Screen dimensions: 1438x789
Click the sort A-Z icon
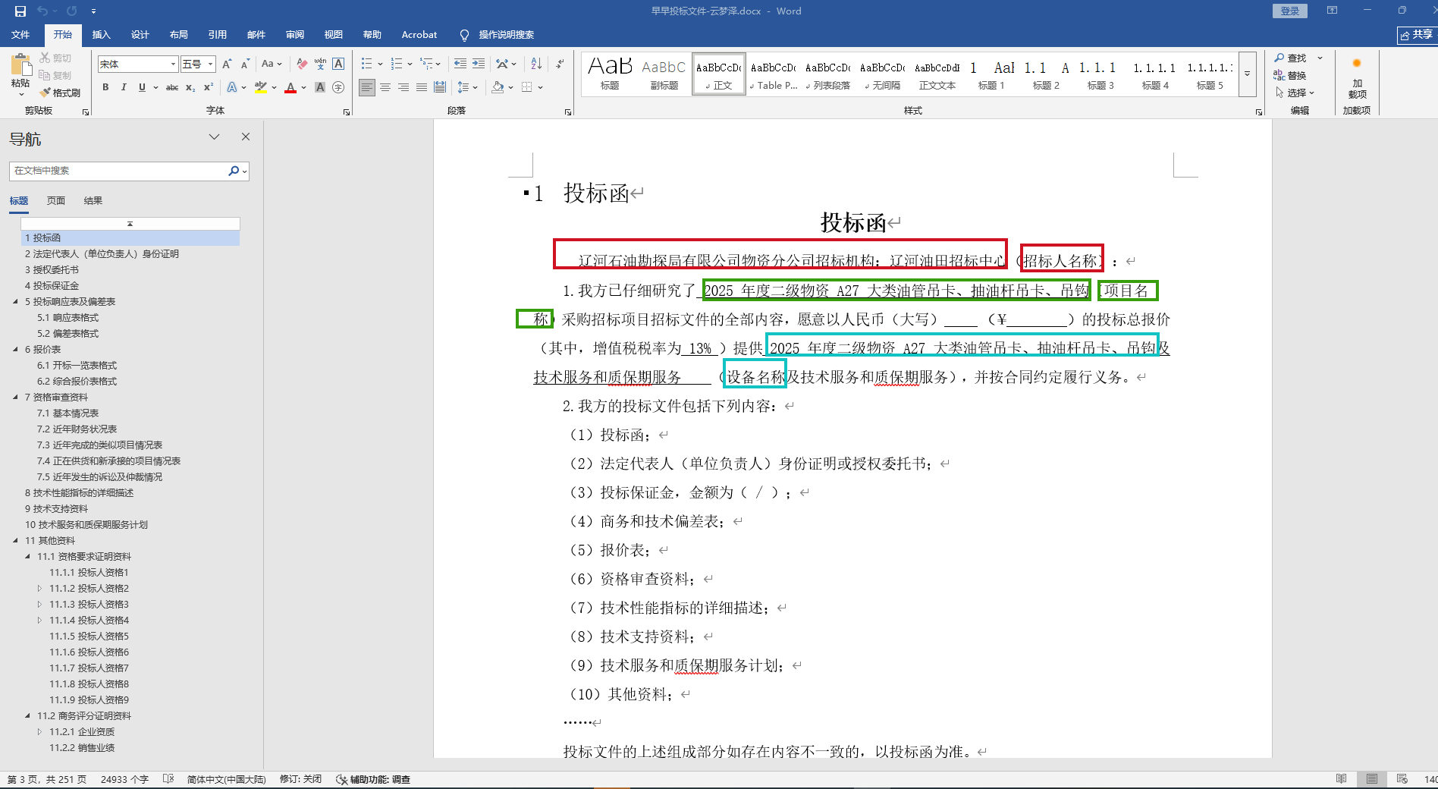tap(536, 64)
